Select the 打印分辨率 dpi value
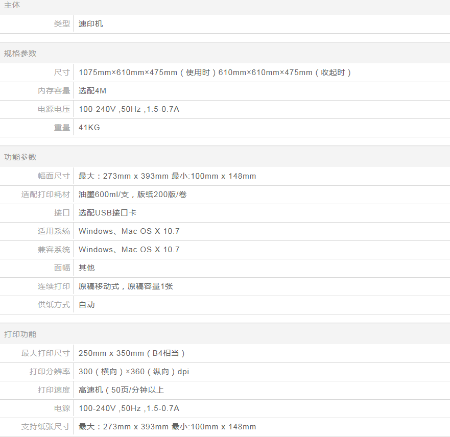 coord(134,372)
